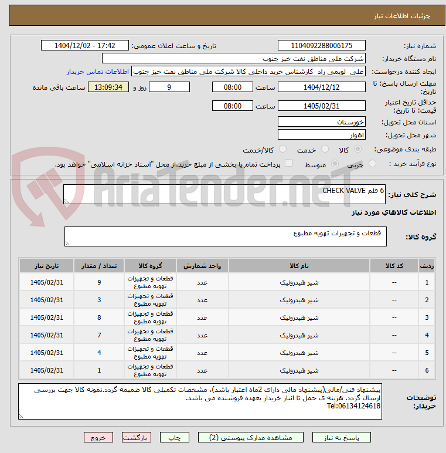Click the goods group box قطعات و تجهیزات تهویه مطبوع

pos(225,236)
